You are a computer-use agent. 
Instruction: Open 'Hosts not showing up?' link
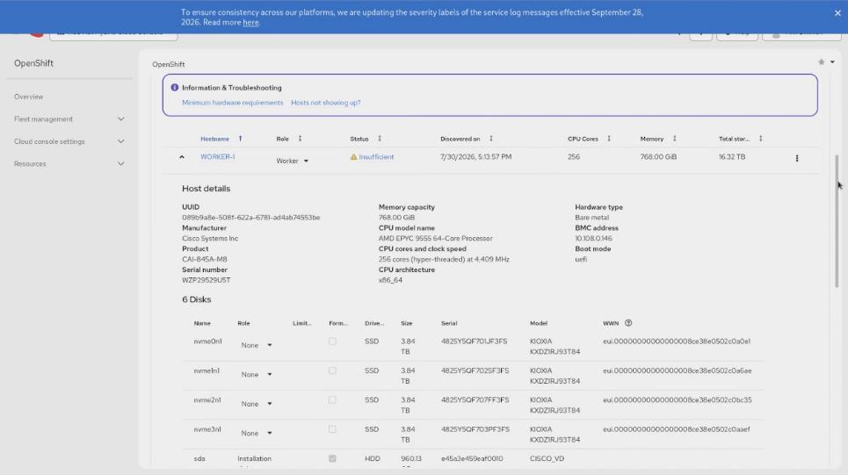[325, 103]
